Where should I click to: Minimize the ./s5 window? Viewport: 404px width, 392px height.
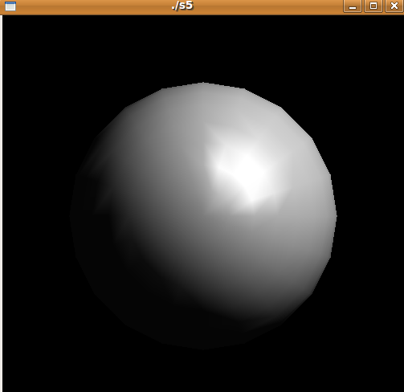click(x=353, y=6)
